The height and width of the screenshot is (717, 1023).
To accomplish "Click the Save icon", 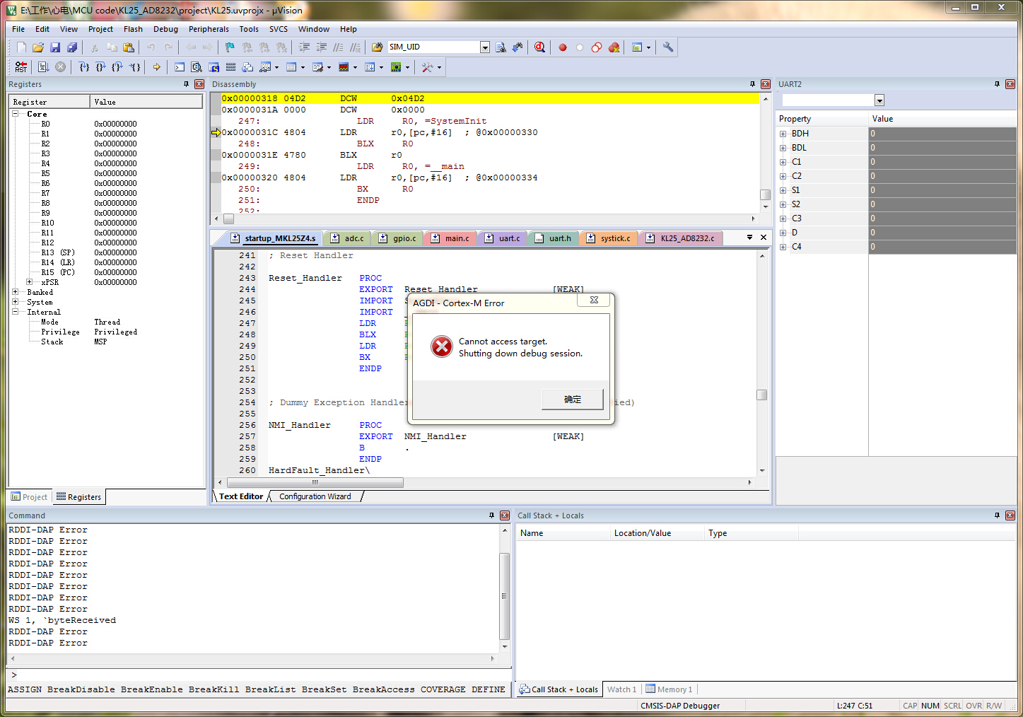I will pos(55,47).
